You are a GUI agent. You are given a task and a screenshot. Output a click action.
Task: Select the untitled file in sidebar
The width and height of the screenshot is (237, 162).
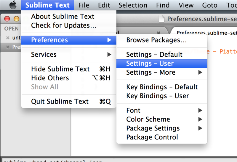(x=17, y=38)
